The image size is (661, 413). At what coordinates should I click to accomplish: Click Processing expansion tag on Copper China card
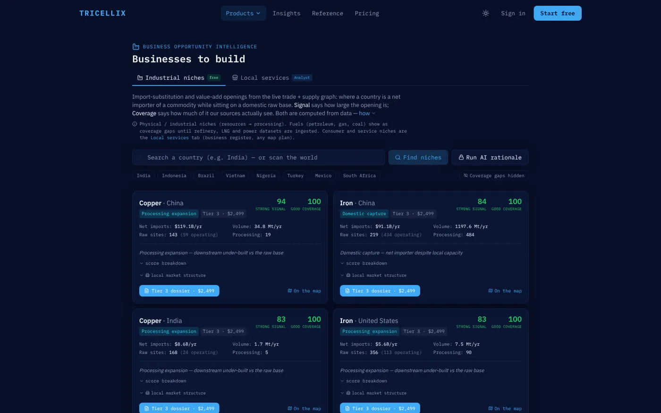point(169,214)
